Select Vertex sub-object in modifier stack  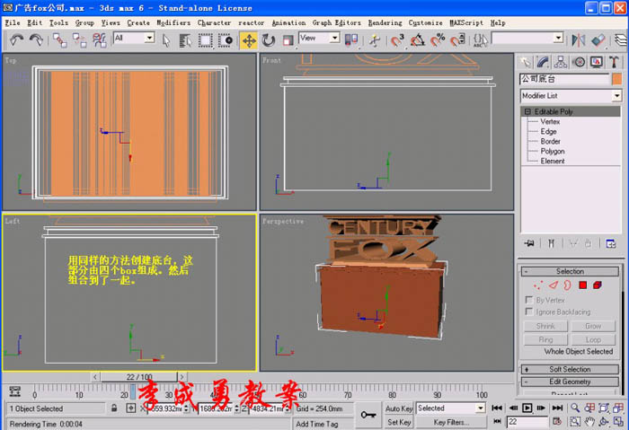[550, 121]
